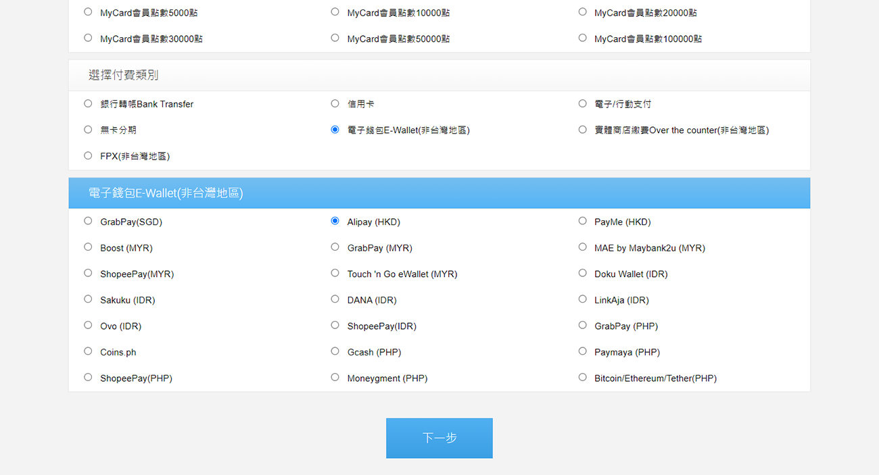Choose MyCard會員點數50000點 radio button
The height and width of the screenshot is (475, 879).
pyautogui.click(x=335, y=39)
